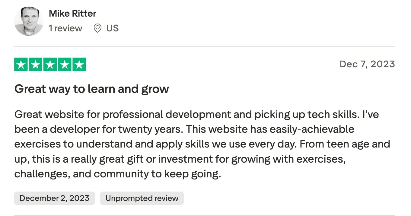
Task: Click the divider line below the reviewer header
Action: click(x=205, y=46)
